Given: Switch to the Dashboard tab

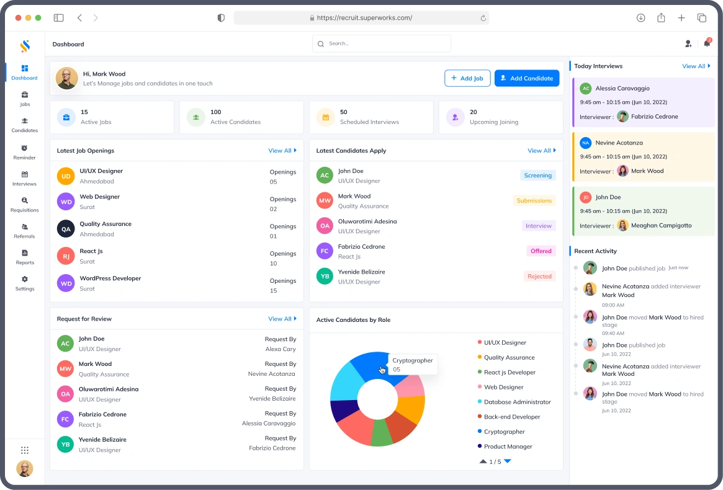Looking at the screenshot, I should point(24,73).
